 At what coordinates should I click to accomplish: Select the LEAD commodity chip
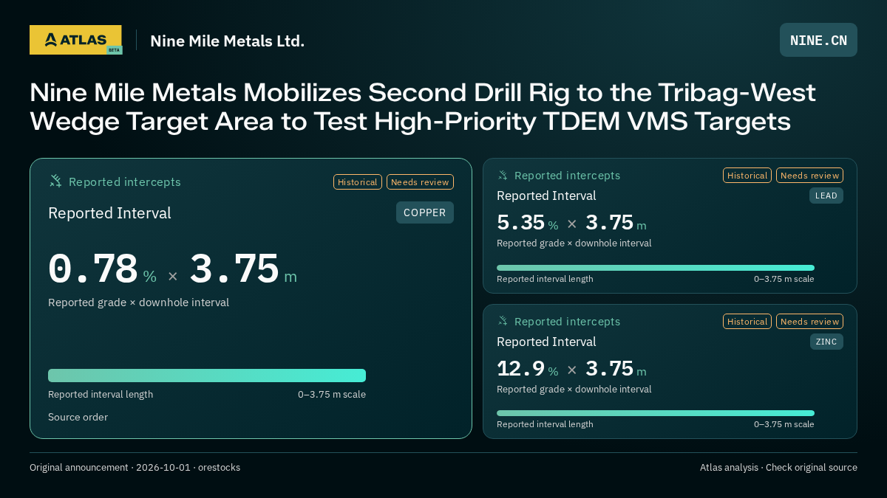click(826, 196)
